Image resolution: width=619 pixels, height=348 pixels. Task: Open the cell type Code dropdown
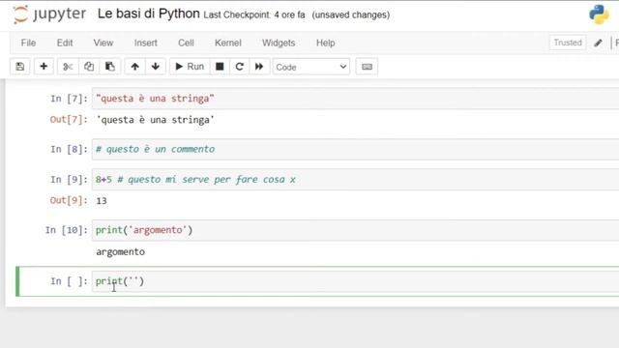click(311, 67)
